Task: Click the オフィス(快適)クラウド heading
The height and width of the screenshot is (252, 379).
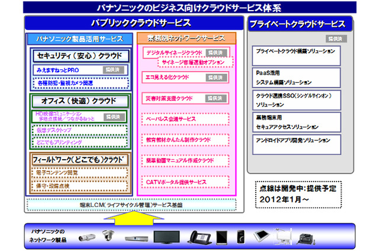Action: point(80,101)
